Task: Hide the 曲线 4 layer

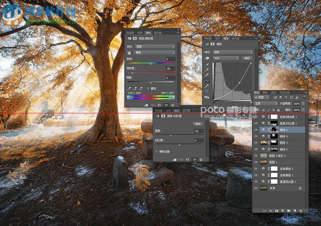Action: 256,136
